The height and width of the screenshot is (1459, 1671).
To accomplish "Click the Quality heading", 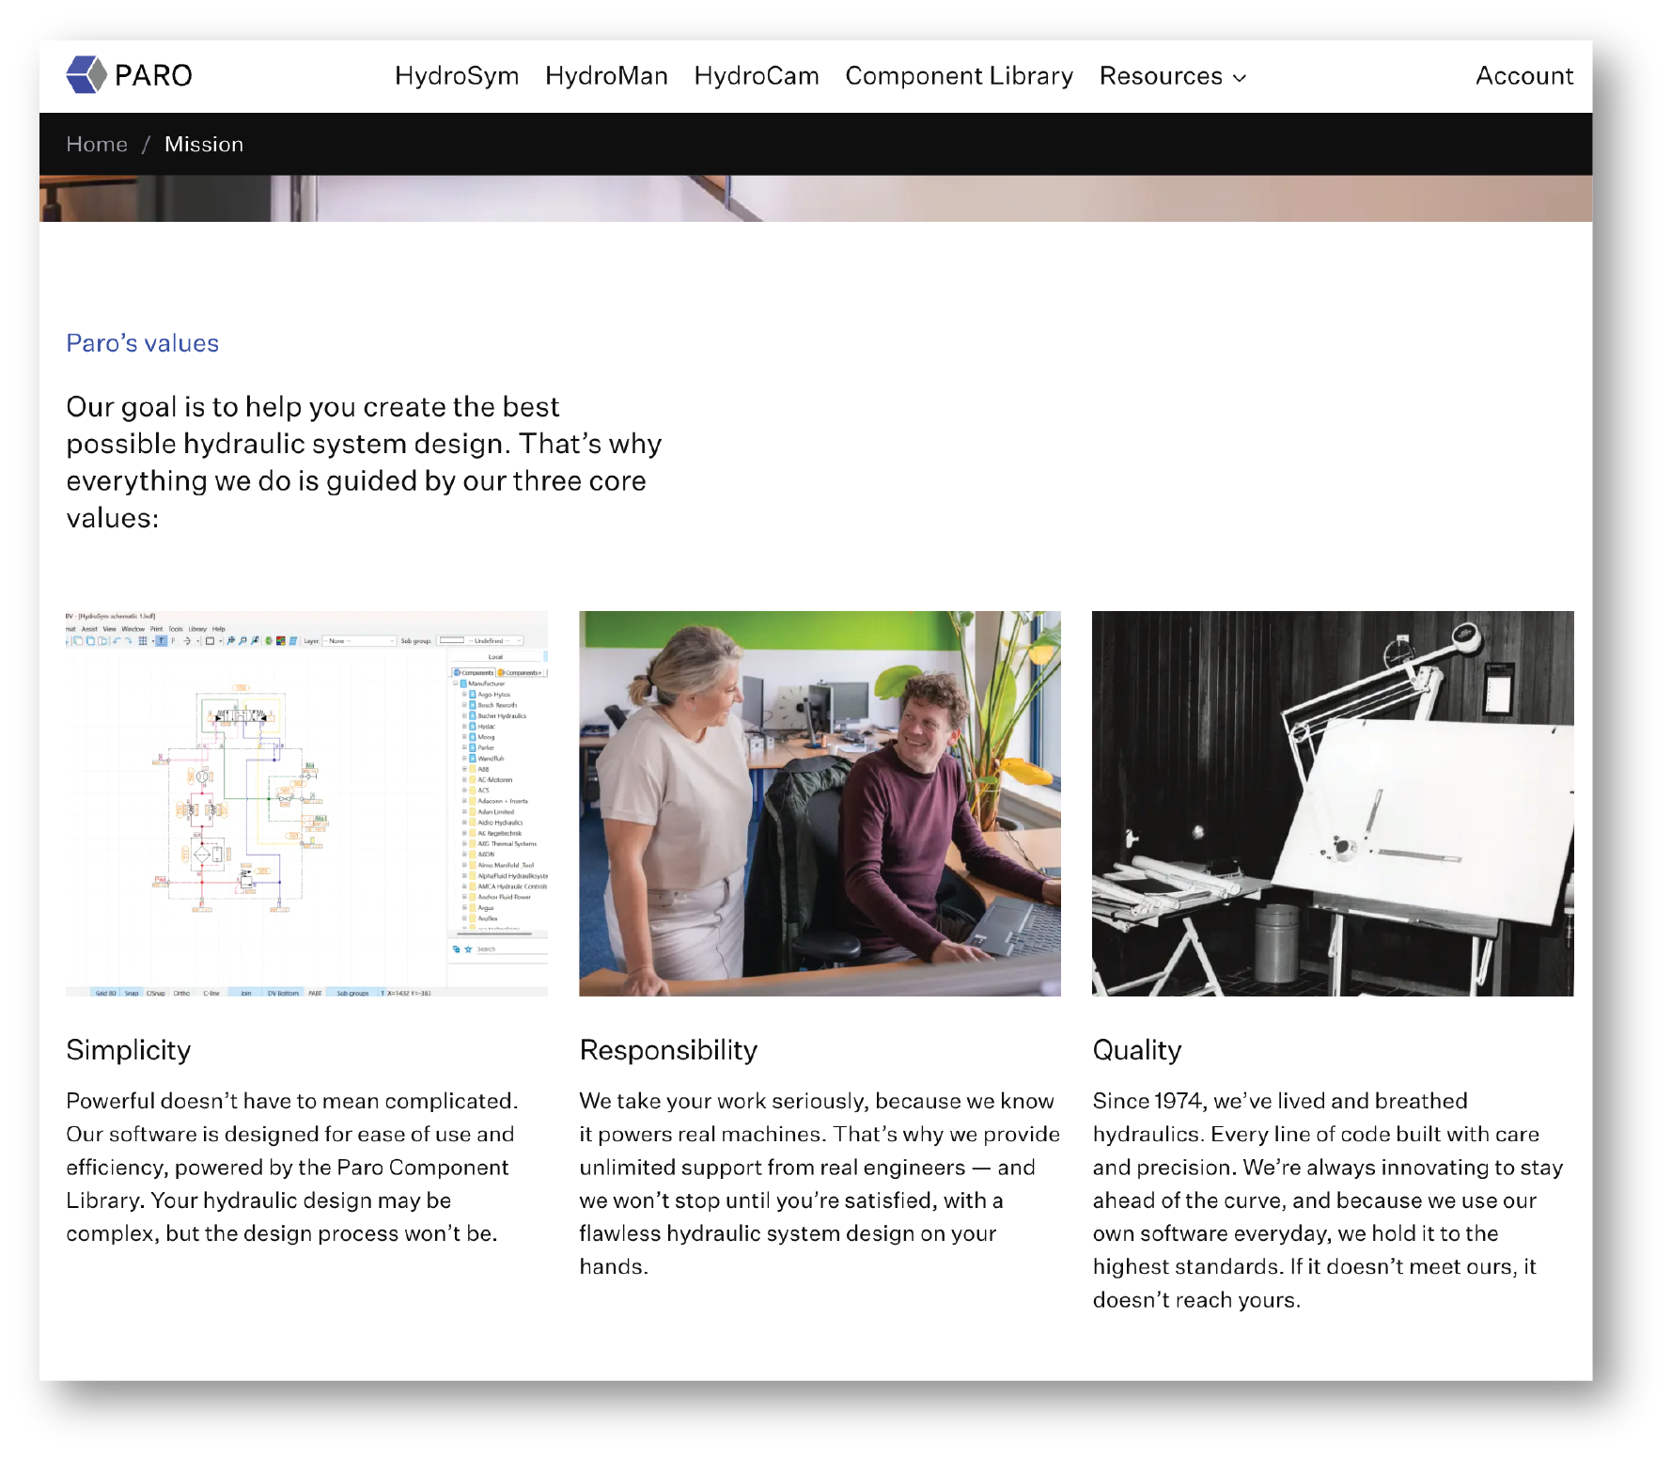I will click(x=1137, y=1051).
